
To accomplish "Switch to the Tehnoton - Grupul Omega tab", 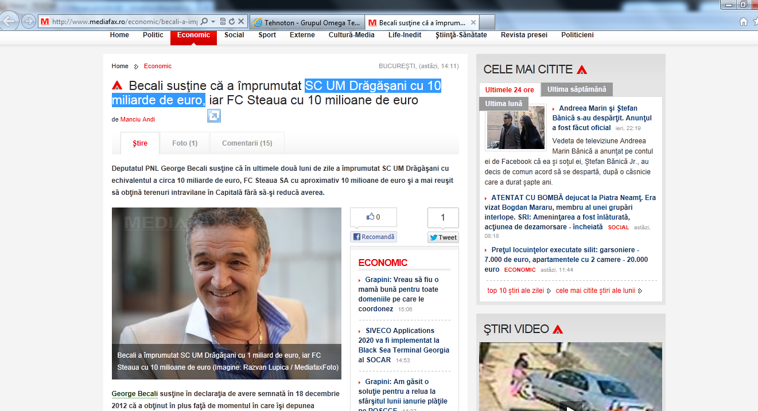I will click(307, 23).
